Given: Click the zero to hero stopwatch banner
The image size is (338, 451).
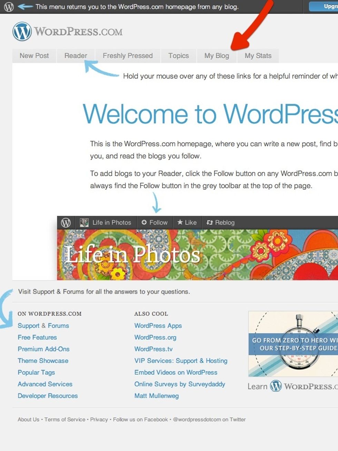Looking at the screenshot, I should click(293, 344).
